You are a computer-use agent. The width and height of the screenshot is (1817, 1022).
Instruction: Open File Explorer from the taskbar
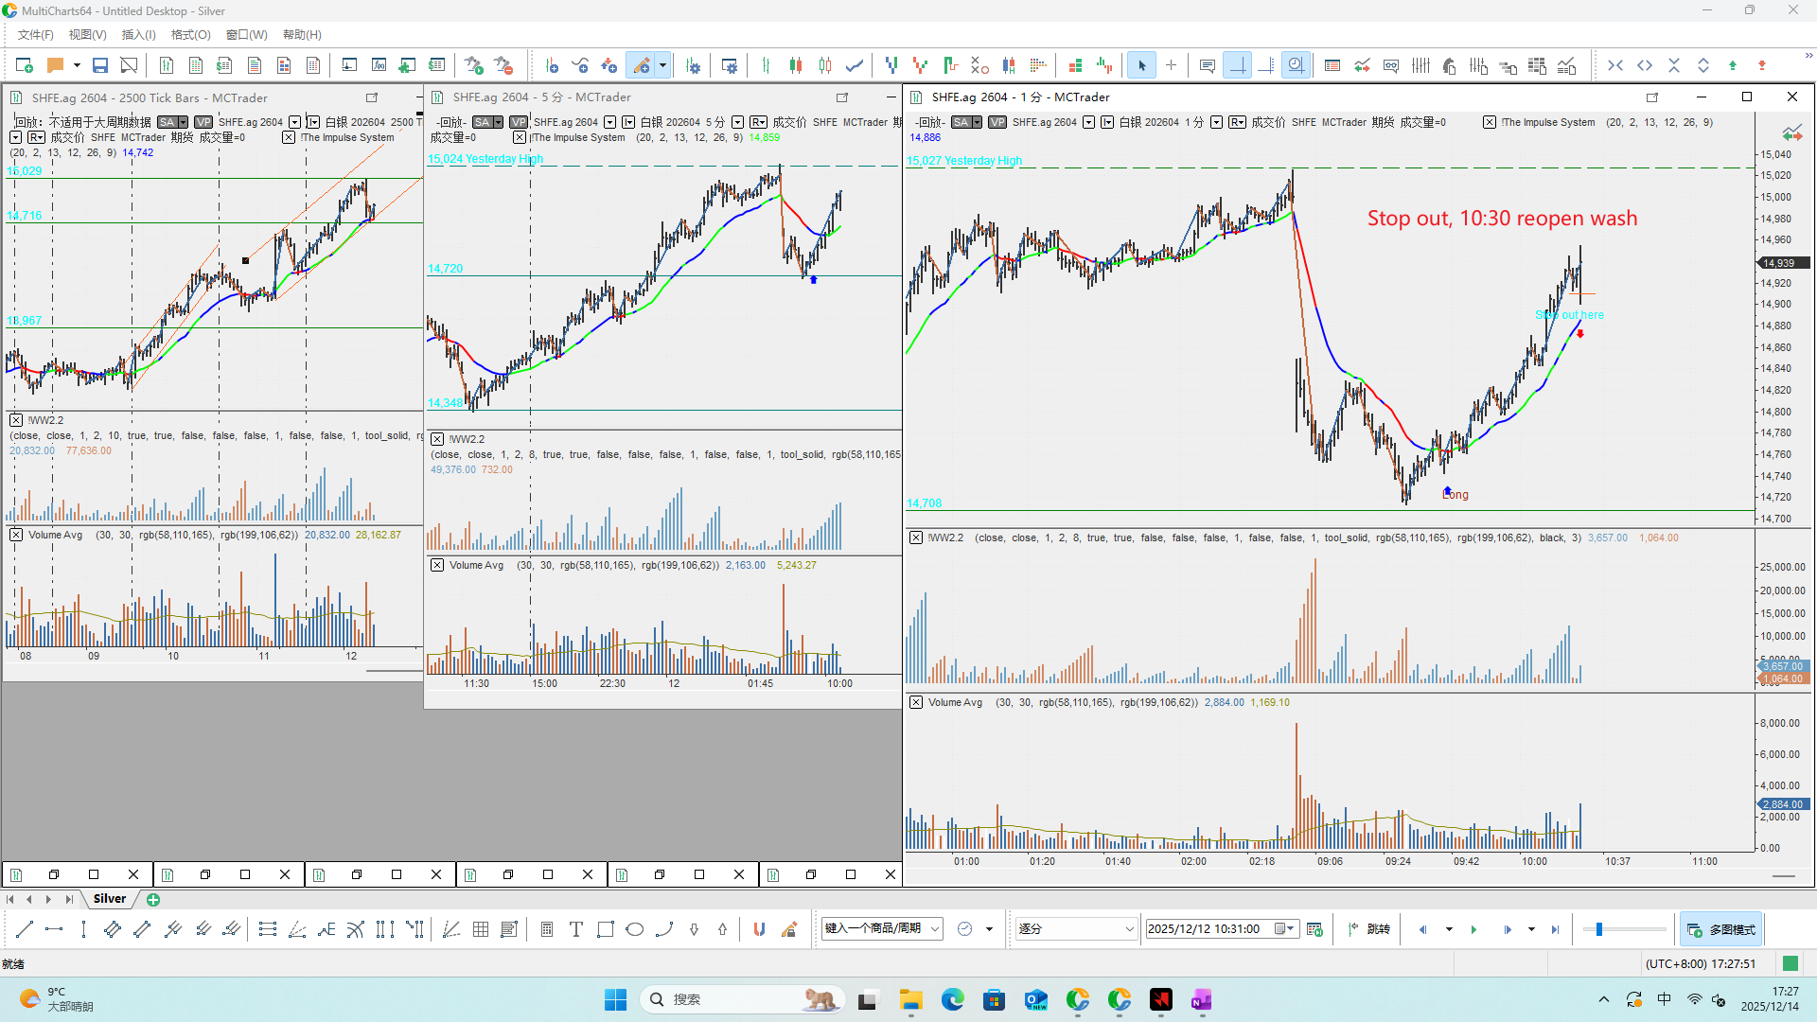click(910, 999)
